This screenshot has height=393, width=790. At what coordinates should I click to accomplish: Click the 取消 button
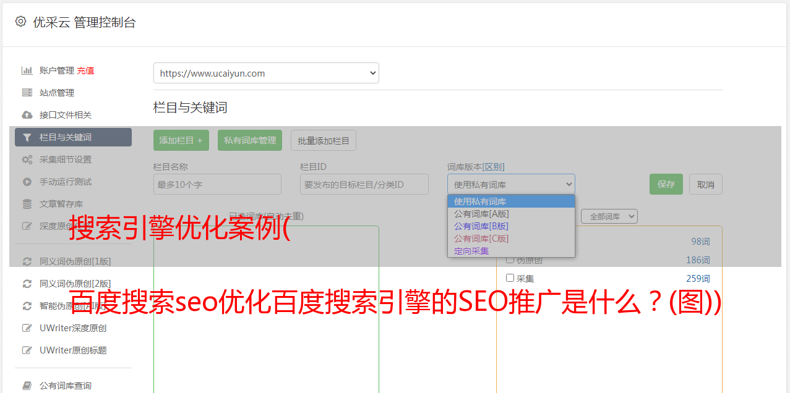pyautogui.click(x=706, y=184)
